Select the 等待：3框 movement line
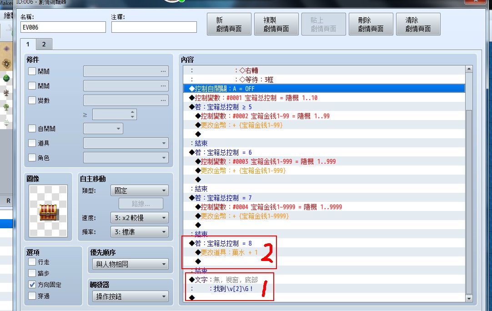The height and width of the screenshot is (311, 492). pos(324,80)
